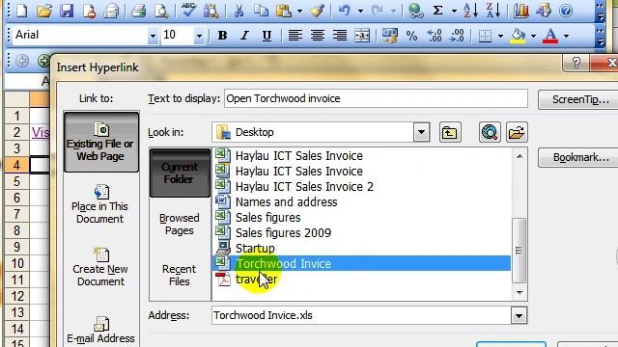618x347 pixels.
Task: Center align the cell text
Action: coord(318,36)
